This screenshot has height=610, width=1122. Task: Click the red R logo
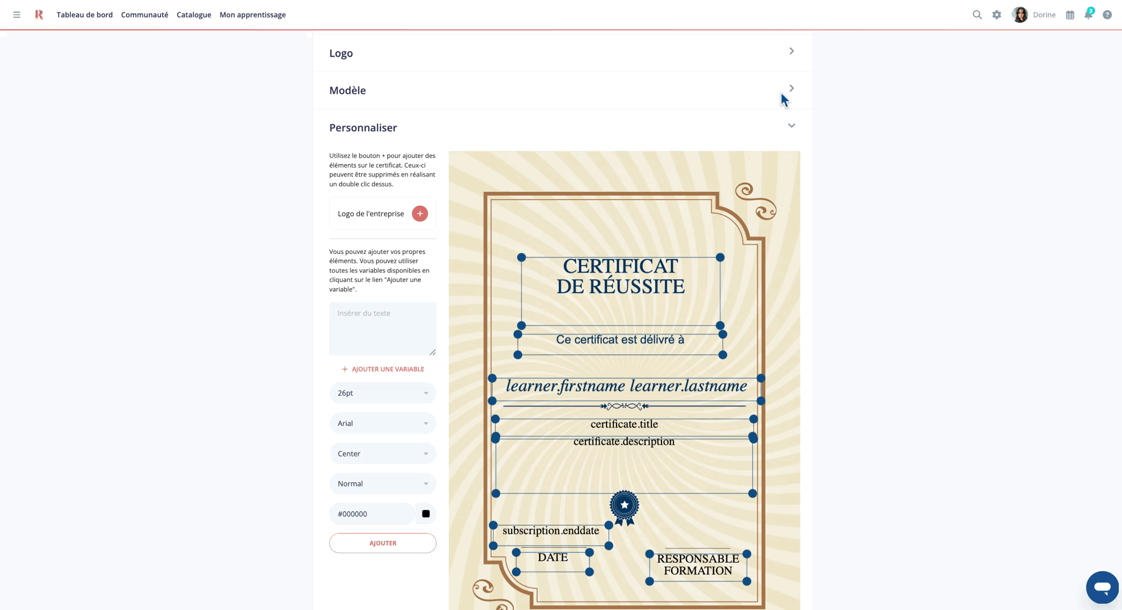click(x=39, y=15)
